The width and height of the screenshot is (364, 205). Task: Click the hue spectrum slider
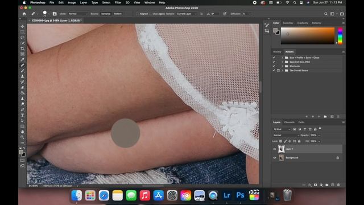(x=340, y=36)
